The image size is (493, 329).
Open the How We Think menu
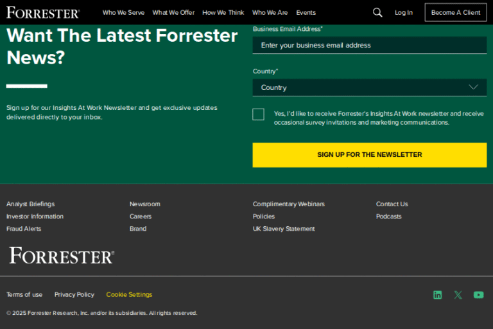[223, 12]
